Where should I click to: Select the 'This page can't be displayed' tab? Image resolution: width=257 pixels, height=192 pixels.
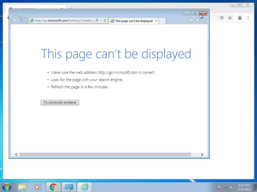click(134, 21)
